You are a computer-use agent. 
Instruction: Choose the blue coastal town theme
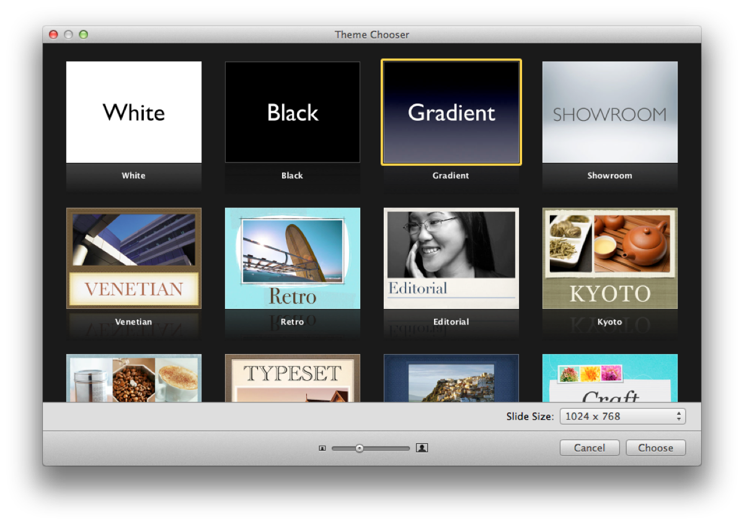click(x=451, y=378)
